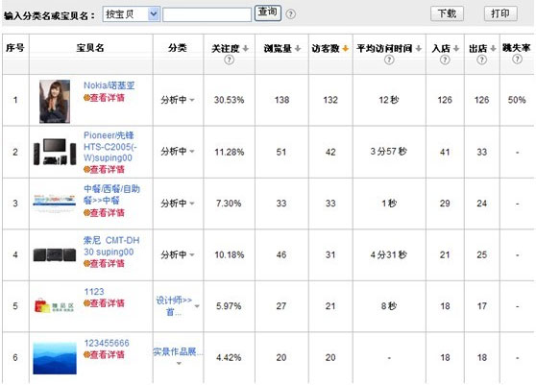Image resolution: width=536 pixels, height=385 pixels.
Task: Click the blue mountain thumbnail in row 6
Action: click(x=55, y=358)
